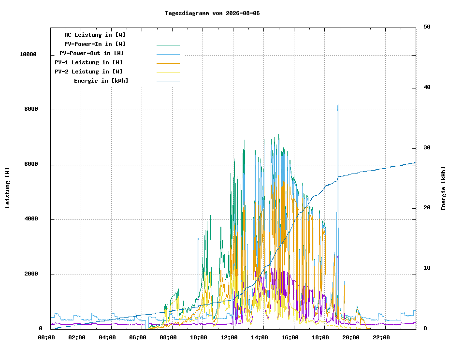This screenshot has height=348, width=464.
Task: Click the 30 tick label on energy axis
Action: [x=427, y=147]
